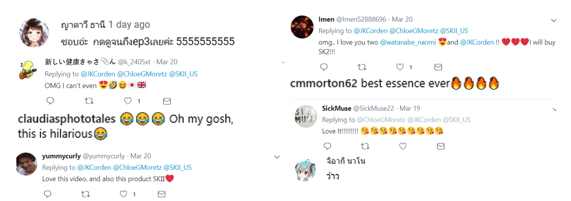Reply to SickMuse's 'Love It' tweet
Screen dimensions: 571x201
[327, 146]
